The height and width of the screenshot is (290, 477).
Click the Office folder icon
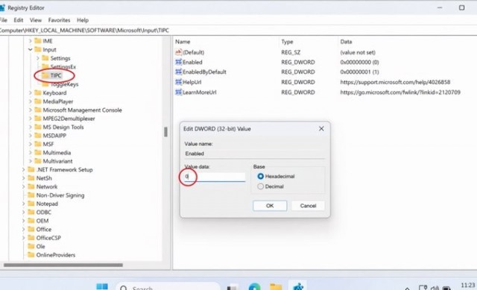click(31, 229)
